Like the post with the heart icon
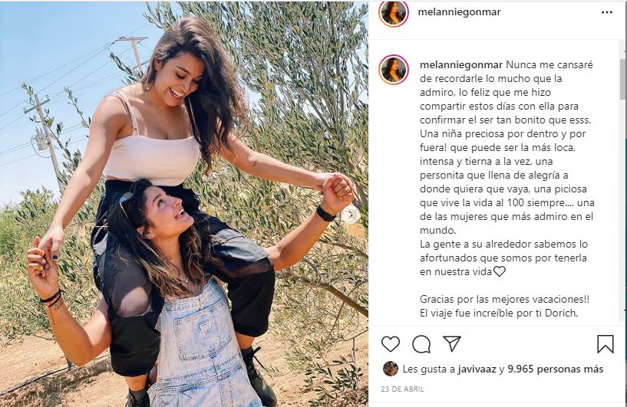Image resolution: width=627 pixels, height=407 pixels. click(391, 344)
